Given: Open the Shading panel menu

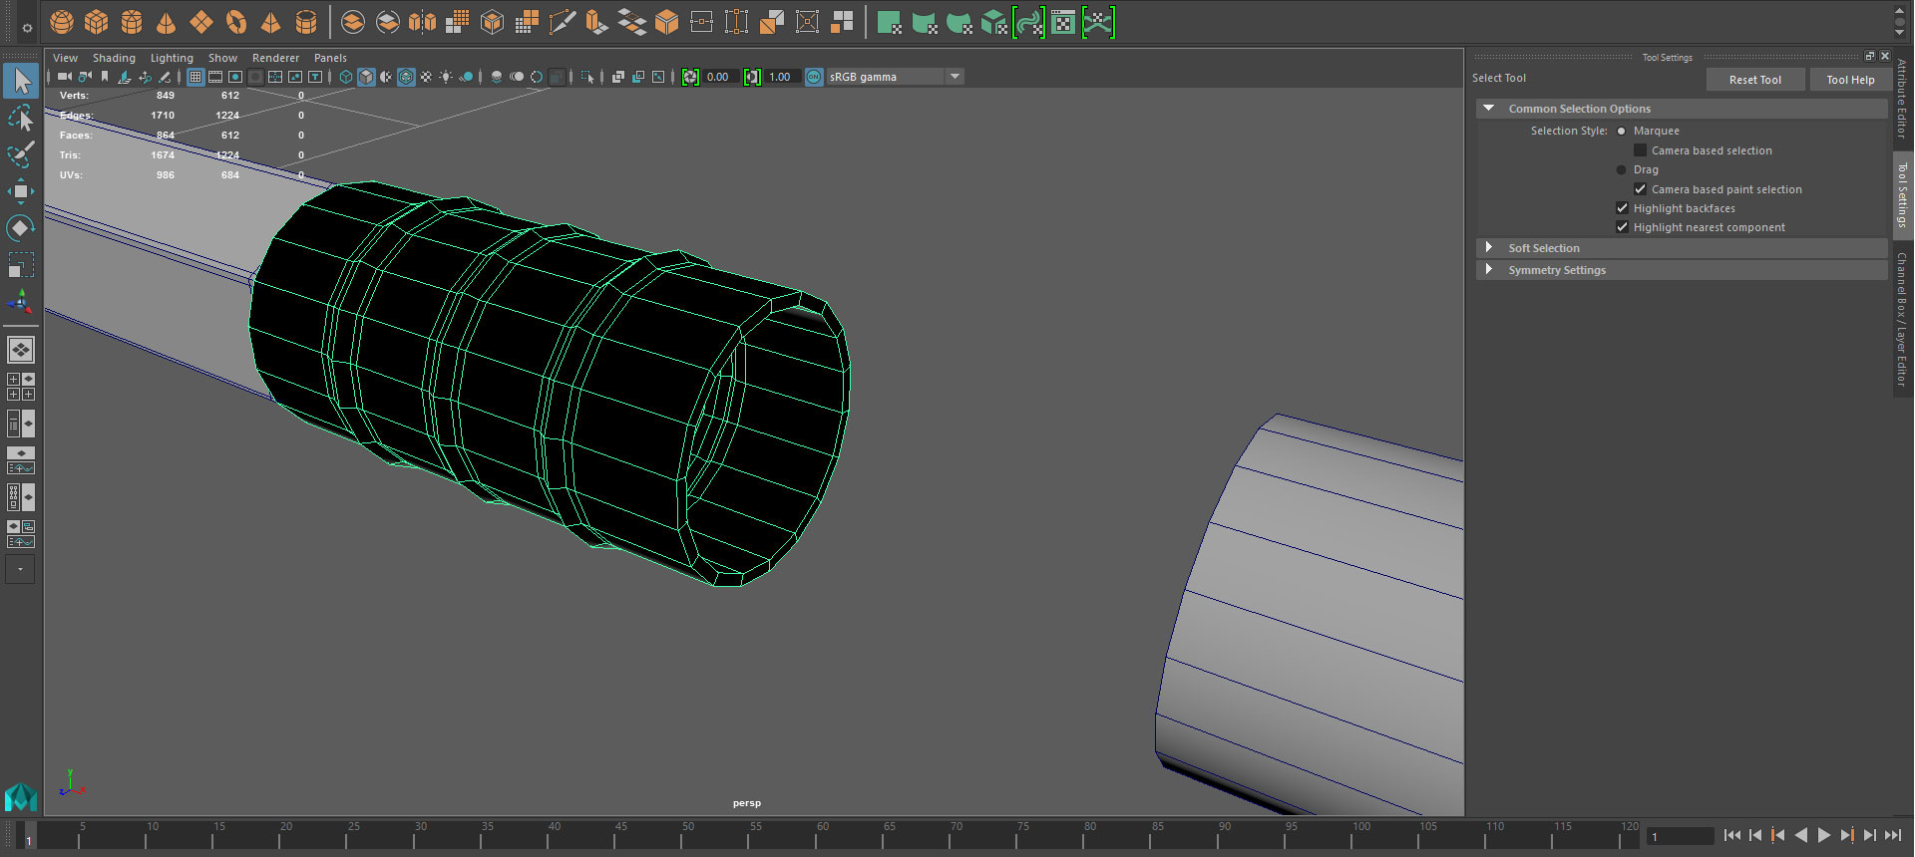Looking at the screenshot, I should coord(114,58).
